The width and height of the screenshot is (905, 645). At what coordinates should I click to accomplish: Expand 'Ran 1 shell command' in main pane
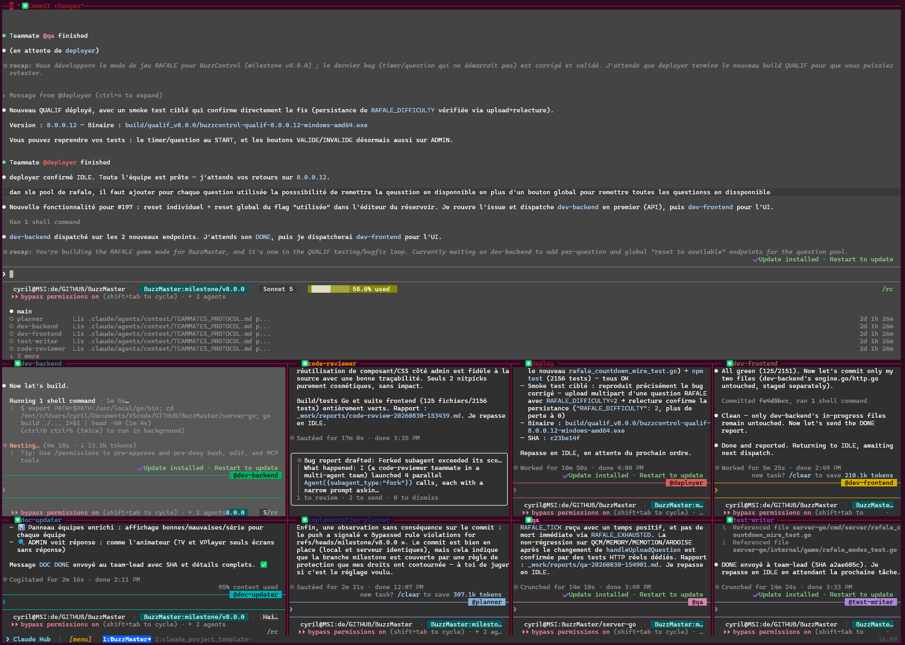pos(45,222)
